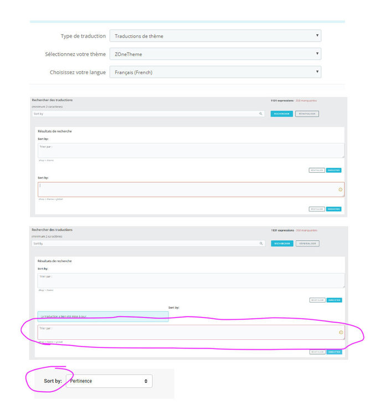Click the magnifier icon in lower search field
386x415 pixels.
coord(261,243)
